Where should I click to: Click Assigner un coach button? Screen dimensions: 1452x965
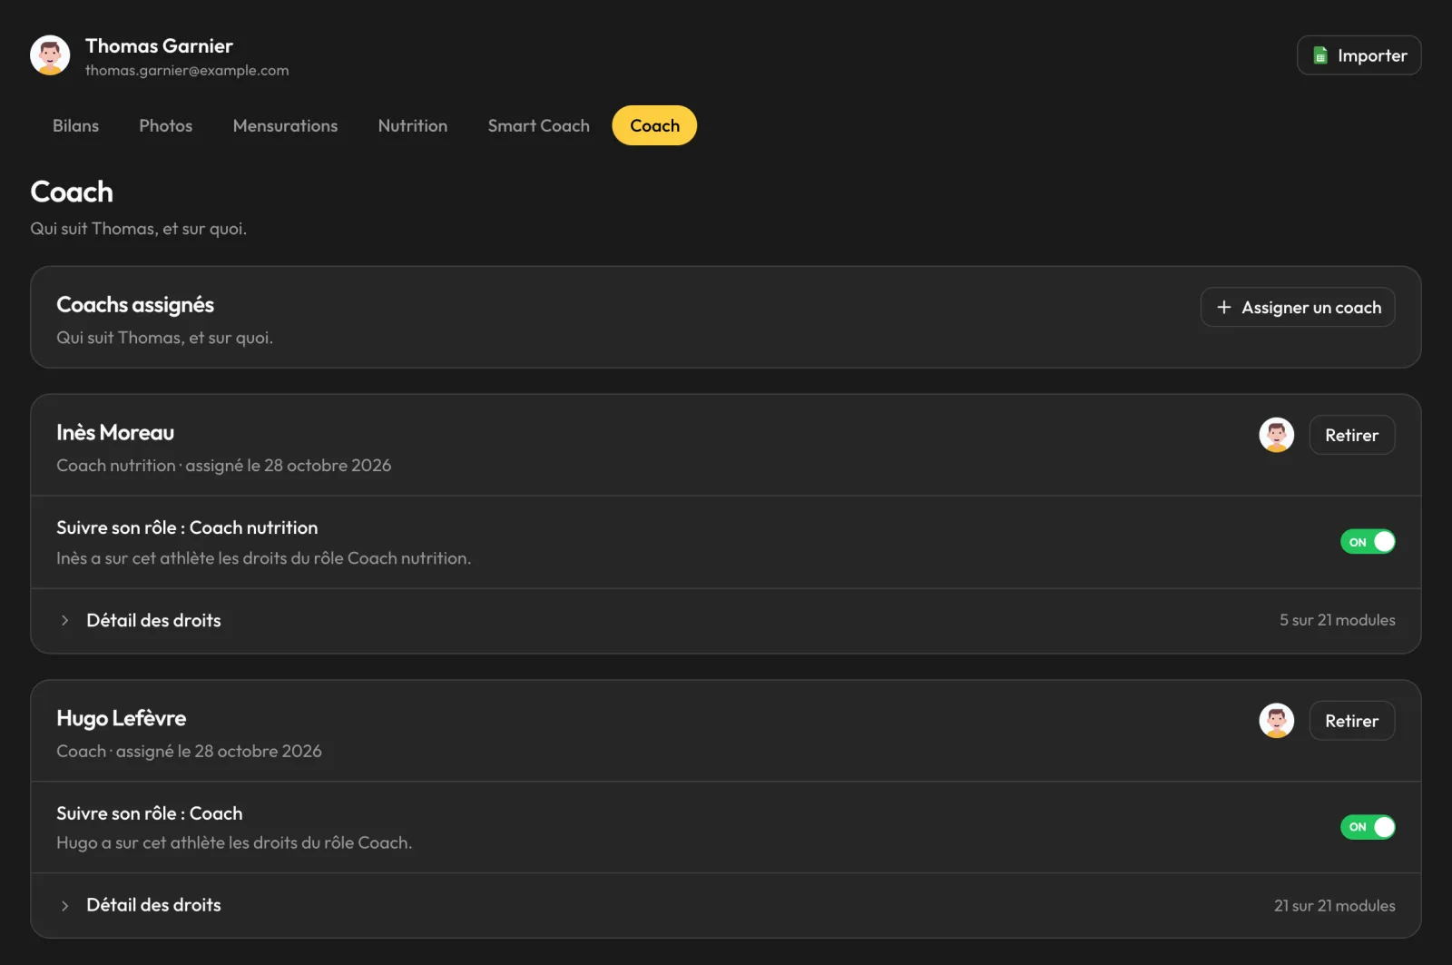tap(1297, 307)
